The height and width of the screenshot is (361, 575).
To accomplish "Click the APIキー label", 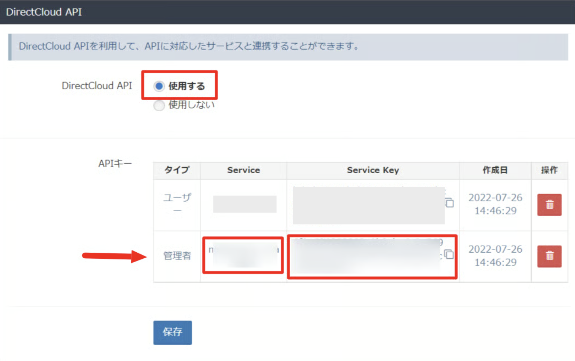I will [x=115, y=163].
